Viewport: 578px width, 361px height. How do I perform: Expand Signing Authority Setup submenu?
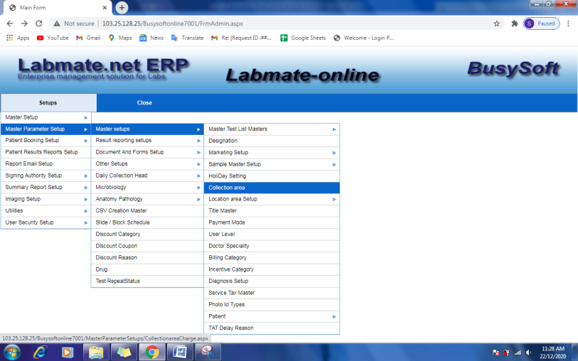[46, 176]
